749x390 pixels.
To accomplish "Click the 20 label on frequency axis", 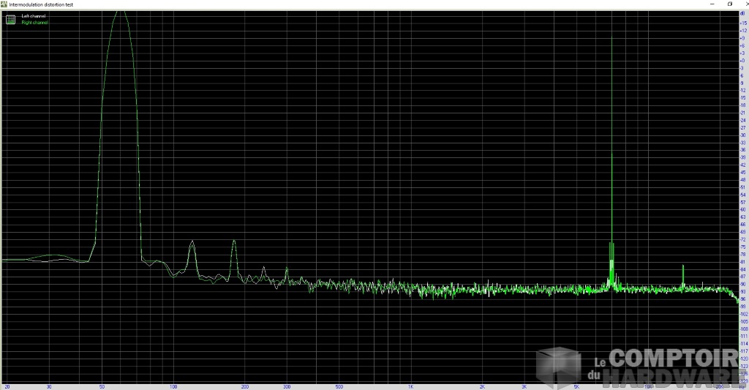I will point(7,386).
